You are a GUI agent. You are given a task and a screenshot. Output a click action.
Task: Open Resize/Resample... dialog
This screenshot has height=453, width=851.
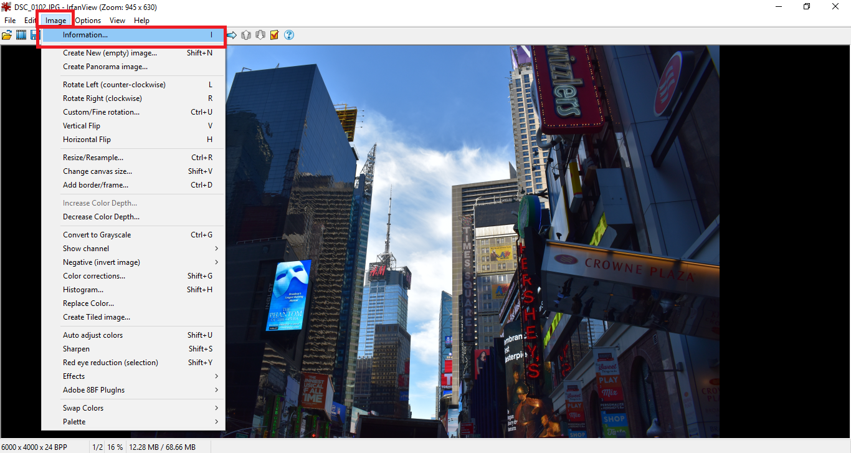(x=133, y=158)
